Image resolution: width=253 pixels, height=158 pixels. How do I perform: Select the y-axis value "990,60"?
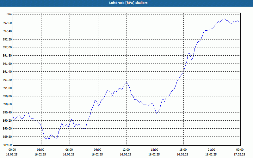pyautogui.click(x=7, y=104)
